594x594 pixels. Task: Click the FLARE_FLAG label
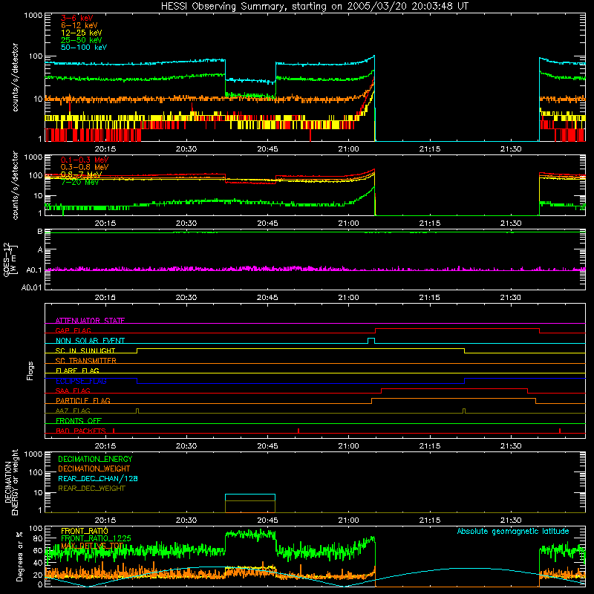(x=77, y=371)
